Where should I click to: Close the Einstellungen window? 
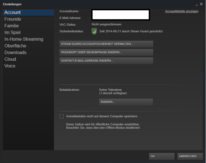201,4
